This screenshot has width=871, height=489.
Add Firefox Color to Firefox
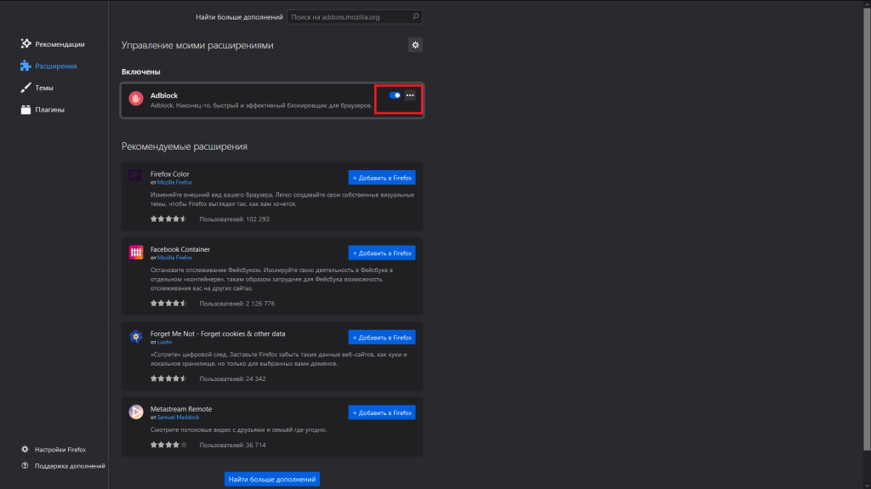tap(382, 178)
